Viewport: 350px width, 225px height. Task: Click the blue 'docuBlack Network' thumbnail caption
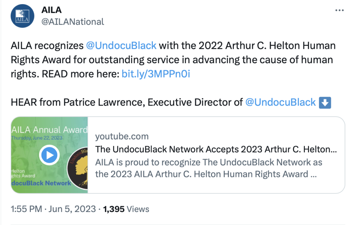pyautogui.click(x=41, y=183)
